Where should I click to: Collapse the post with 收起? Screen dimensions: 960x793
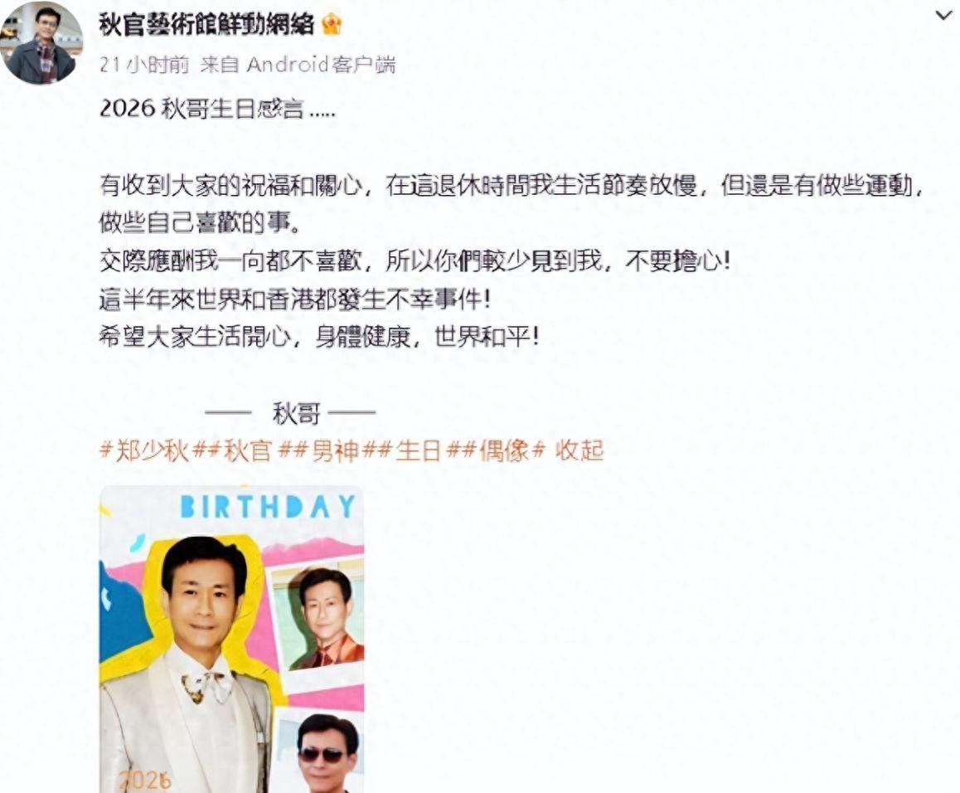[x=579, y=451]
